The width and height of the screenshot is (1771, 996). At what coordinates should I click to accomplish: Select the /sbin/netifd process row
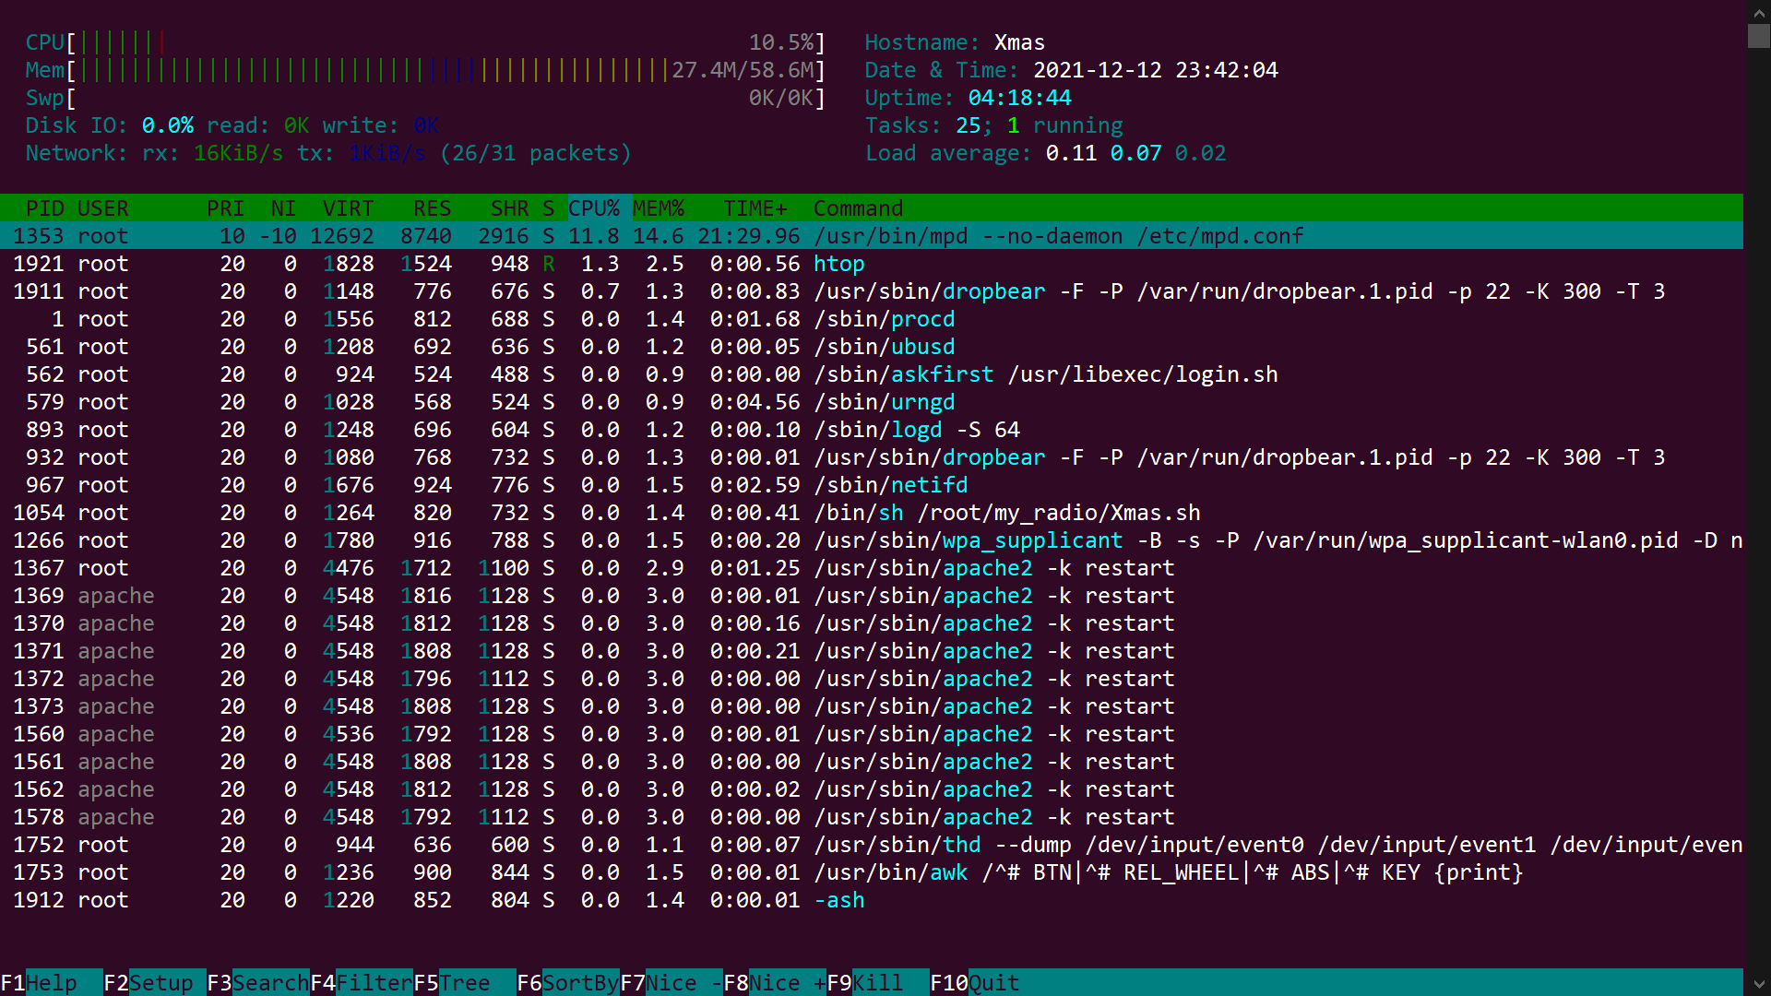pos(890,485)
